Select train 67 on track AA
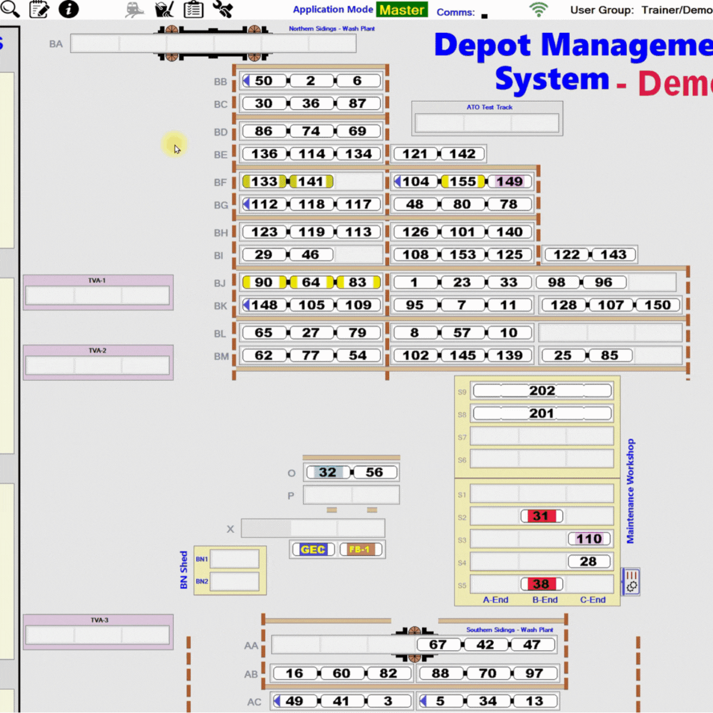Image resolution: width=713 pixels, height=713 pixels. pyautogui.click(x=438, y=645)
